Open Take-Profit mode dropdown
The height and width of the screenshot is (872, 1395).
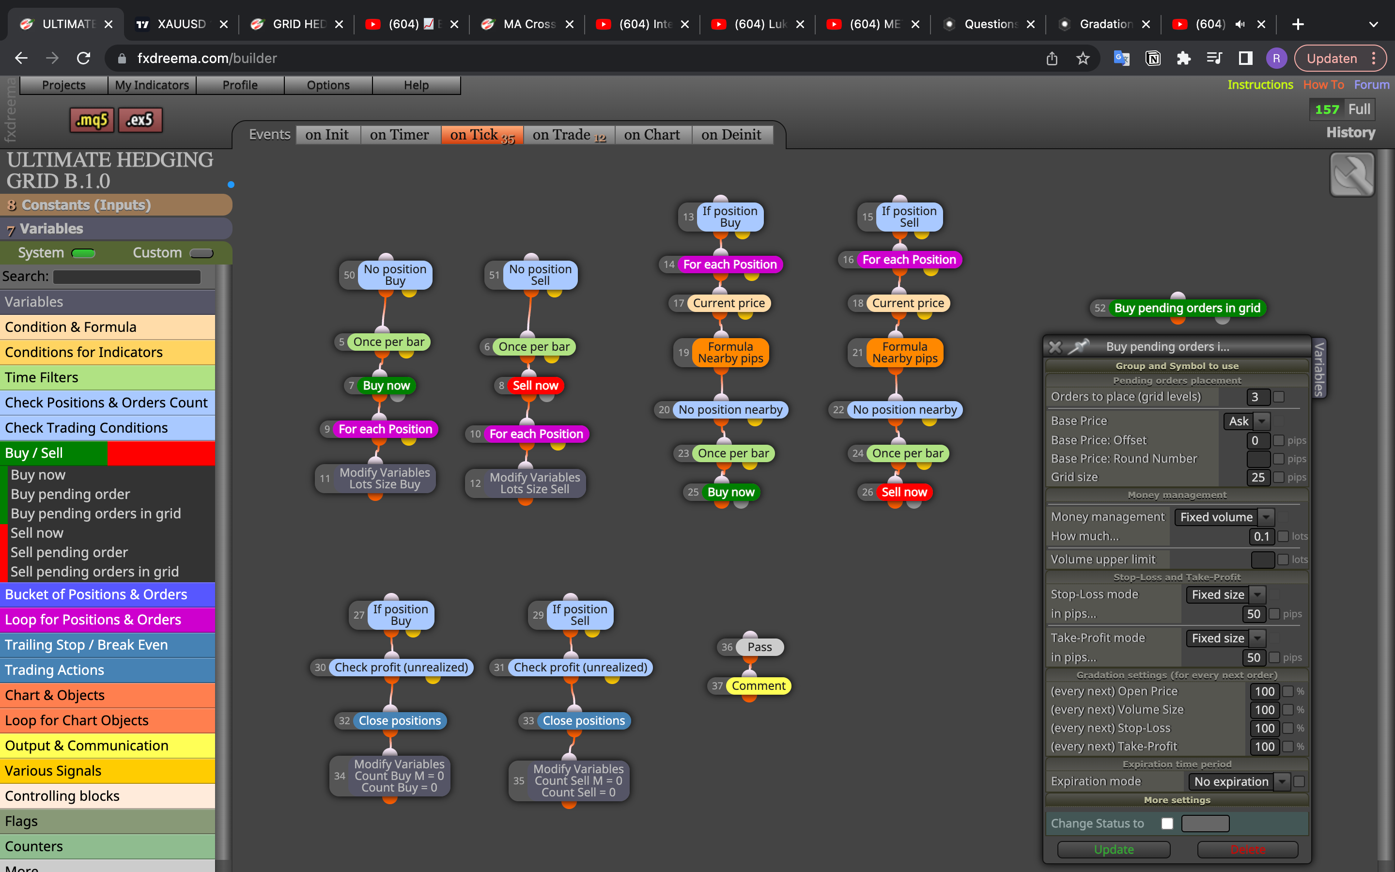[1225, 638]
